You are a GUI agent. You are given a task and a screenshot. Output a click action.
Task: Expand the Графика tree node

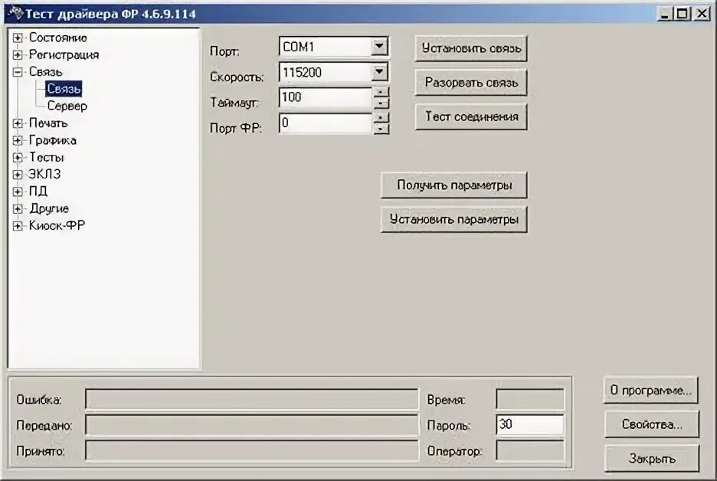18,140
